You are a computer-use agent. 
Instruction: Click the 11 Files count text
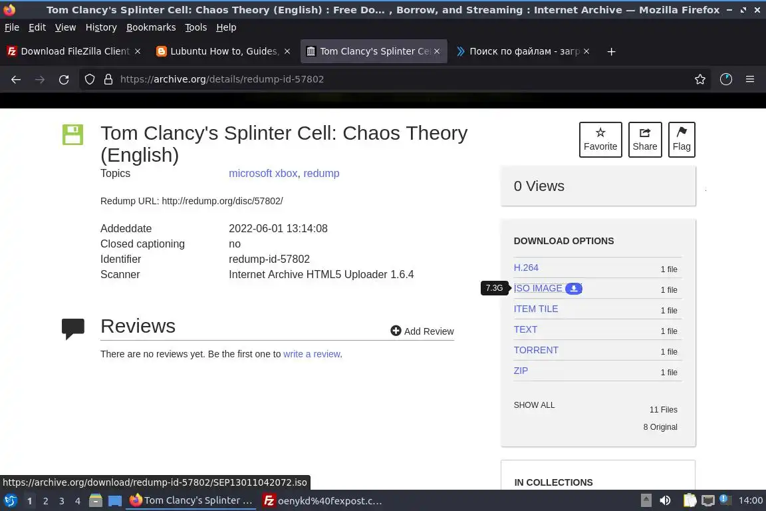click(x=664, y=410)
